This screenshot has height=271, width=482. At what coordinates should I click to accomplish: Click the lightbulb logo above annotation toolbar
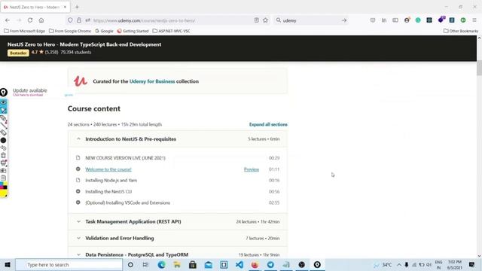pos(3,92)
